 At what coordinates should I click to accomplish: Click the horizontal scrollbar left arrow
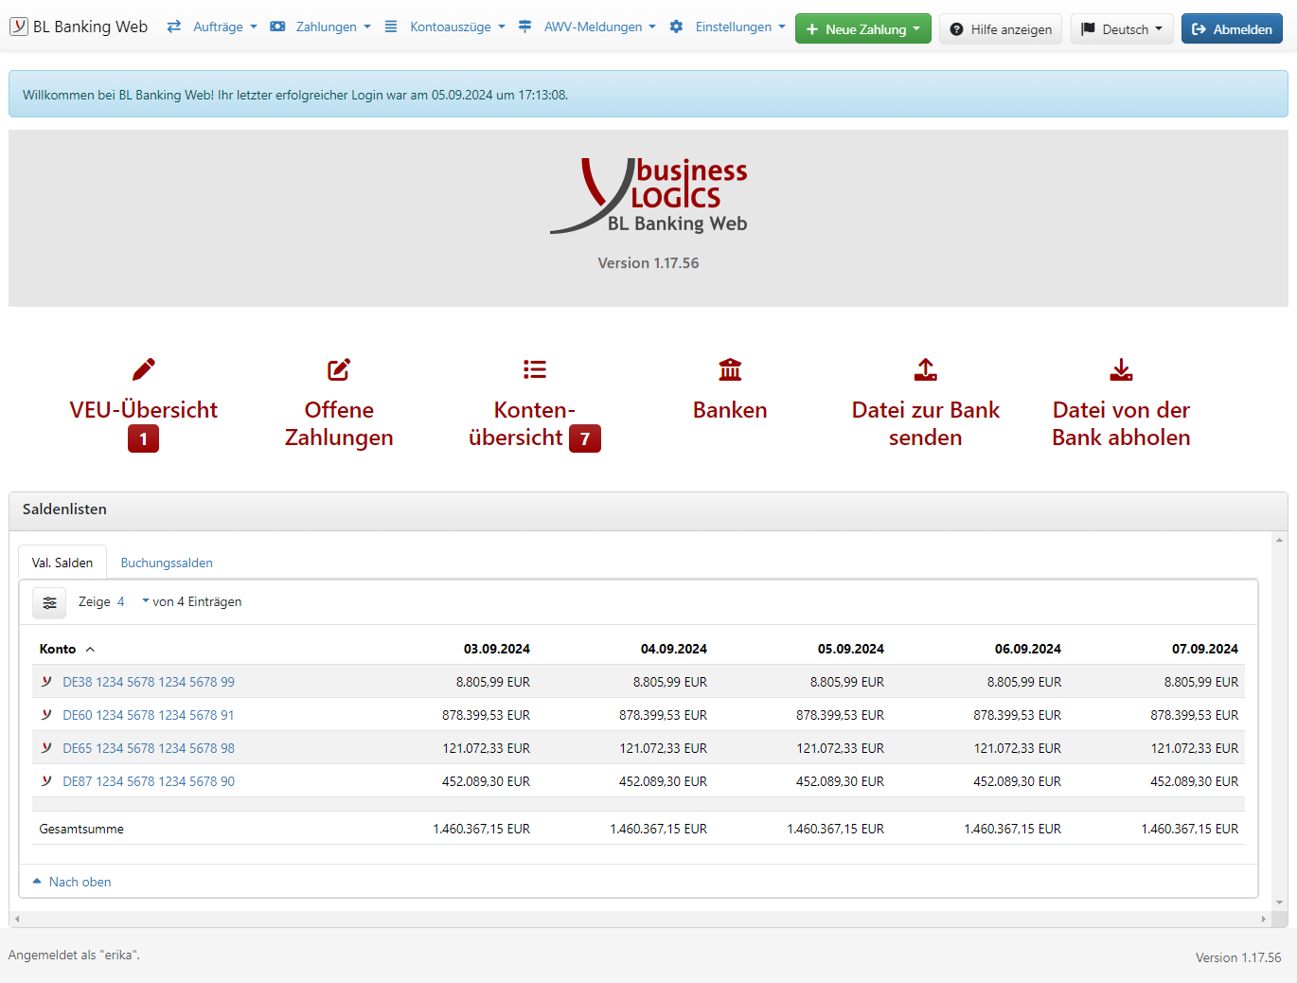click(x=17, y=919)
